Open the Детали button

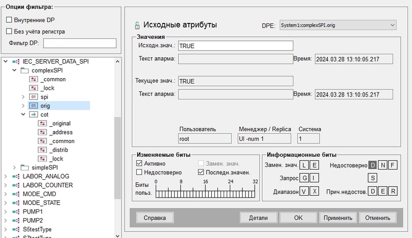pos(258,218)
